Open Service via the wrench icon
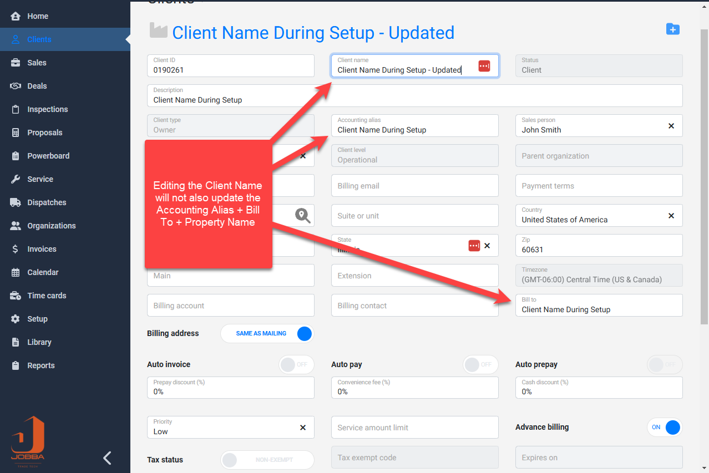This screenshot has height=473, width=709. tap(16, 179)
